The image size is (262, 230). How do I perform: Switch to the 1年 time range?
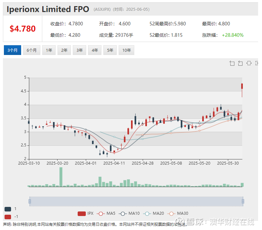(49, 50)
